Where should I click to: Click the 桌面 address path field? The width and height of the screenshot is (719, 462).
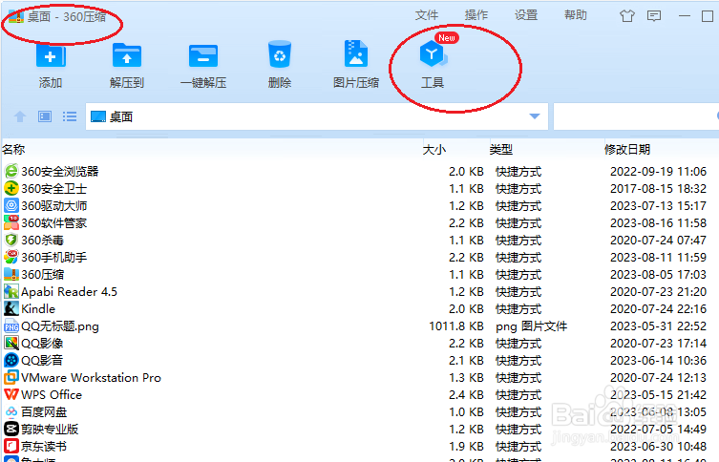tap(316, 116)
